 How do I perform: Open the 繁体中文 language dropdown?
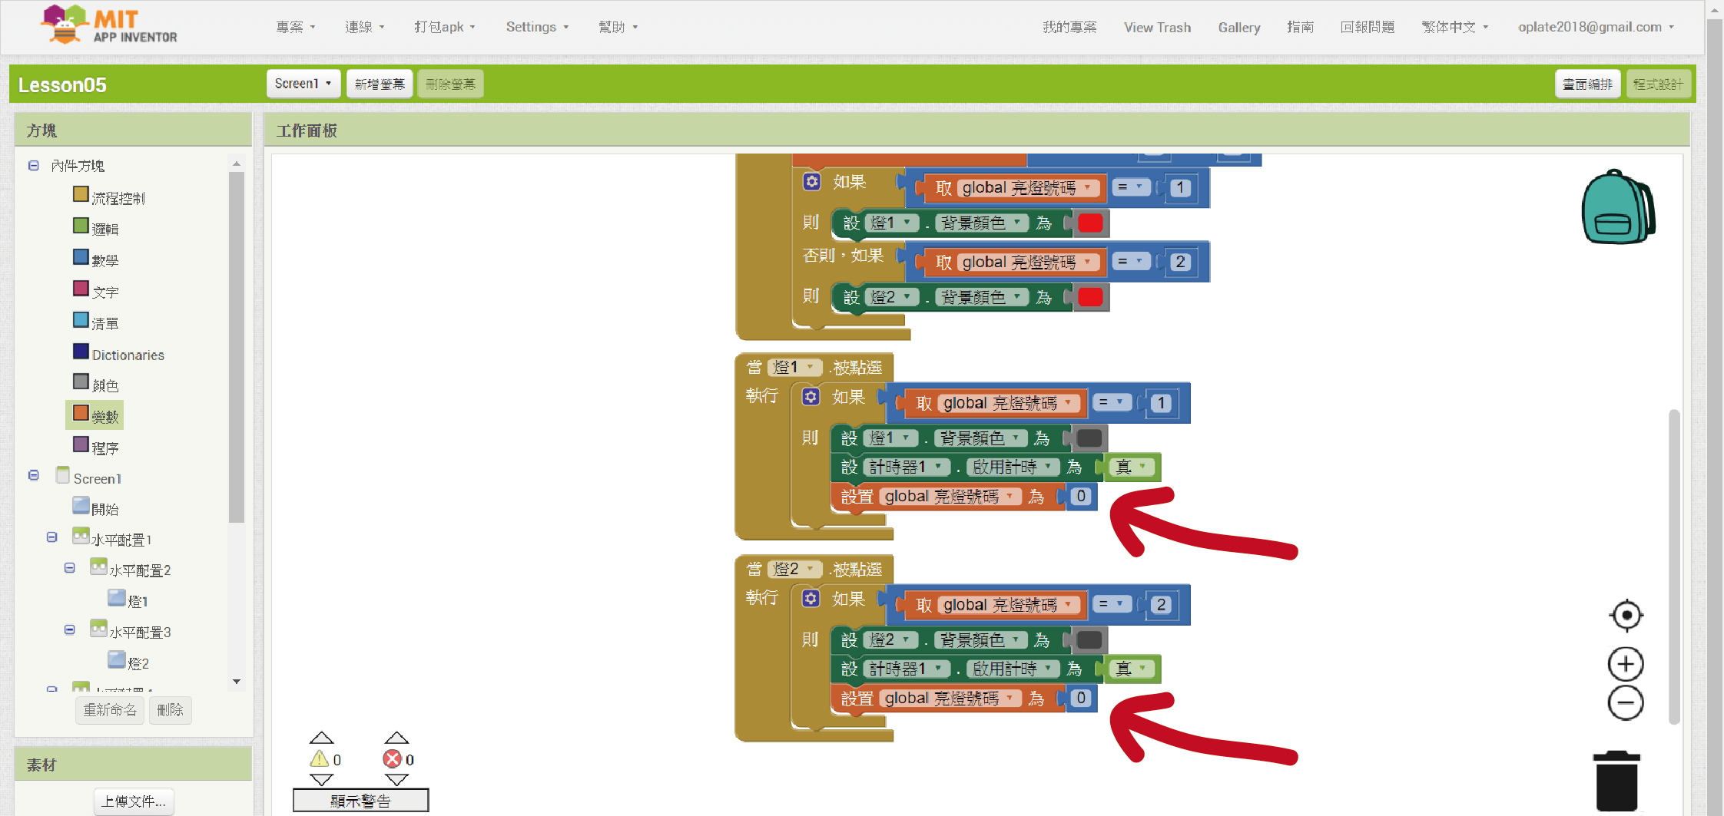(1454, 27)
